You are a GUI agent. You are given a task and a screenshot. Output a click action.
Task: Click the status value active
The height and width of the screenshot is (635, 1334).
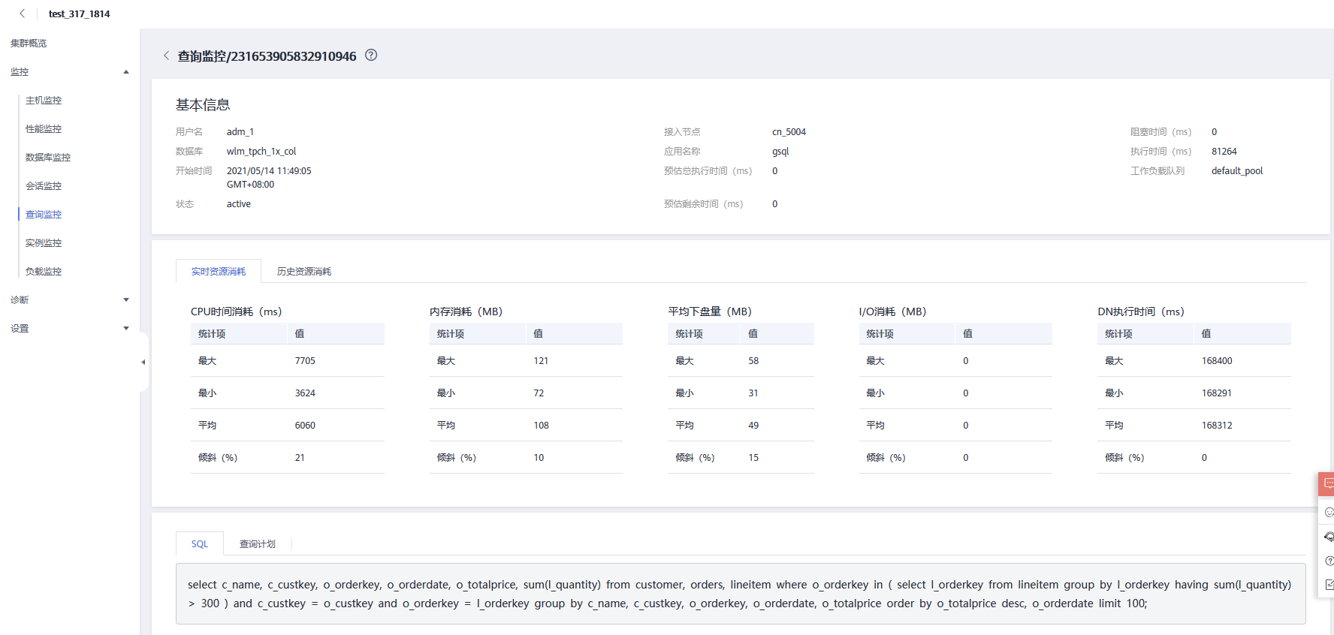pos(239,204)
